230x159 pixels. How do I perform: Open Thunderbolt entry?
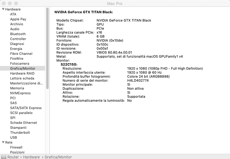(20, 132)
